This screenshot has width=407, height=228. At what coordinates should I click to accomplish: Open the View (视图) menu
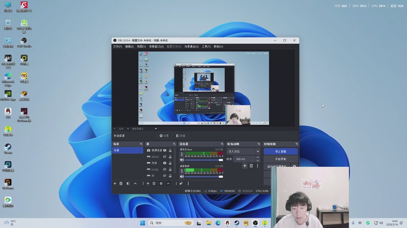(x=141, y=47)
